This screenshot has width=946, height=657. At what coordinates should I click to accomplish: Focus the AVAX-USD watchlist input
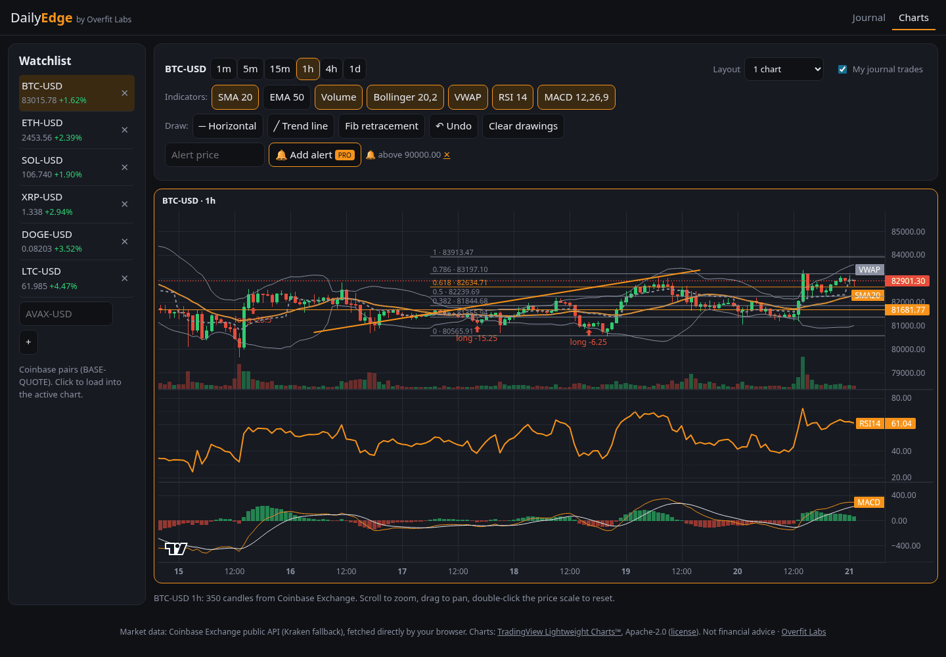point(66,314)
